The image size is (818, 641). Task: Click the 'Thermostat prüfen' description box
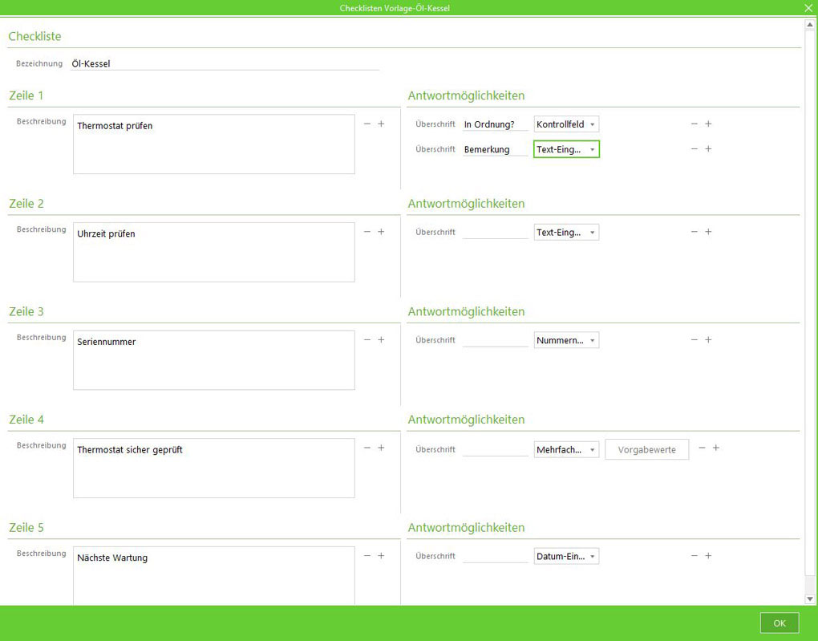click(213, 144)
